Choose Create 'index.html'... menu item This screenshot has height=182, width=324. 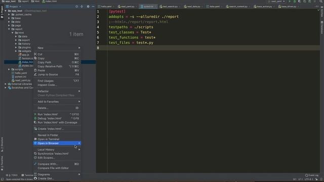[57, 129]
